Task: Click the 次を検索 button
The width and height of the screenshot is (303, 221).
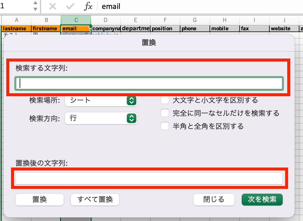Action: pos(262,199)
